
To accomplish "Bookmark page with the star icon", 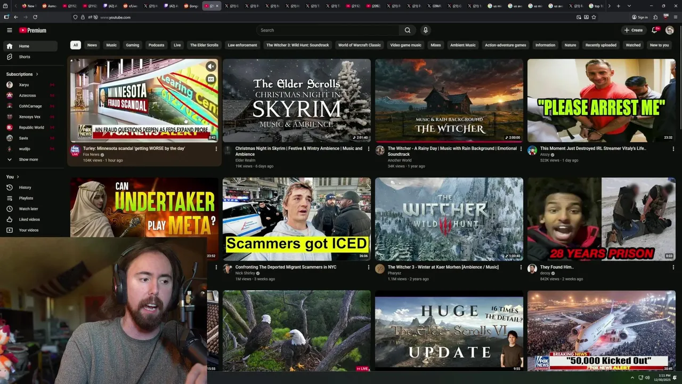I will tap(594, 17).
